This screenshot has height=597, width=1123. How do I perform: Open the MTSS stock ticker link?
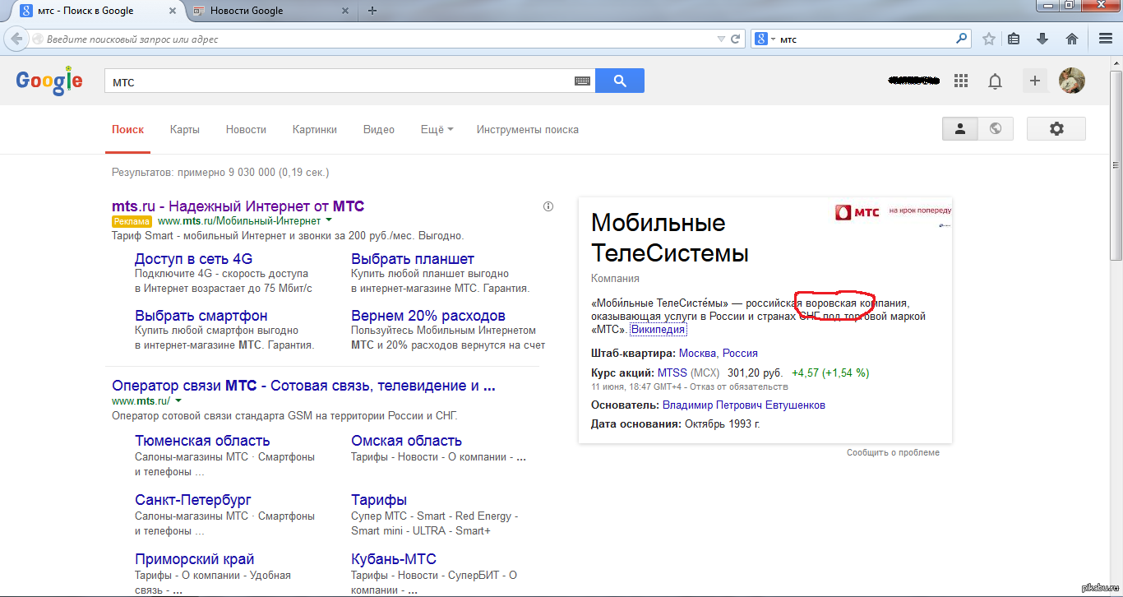click(672, 373)
